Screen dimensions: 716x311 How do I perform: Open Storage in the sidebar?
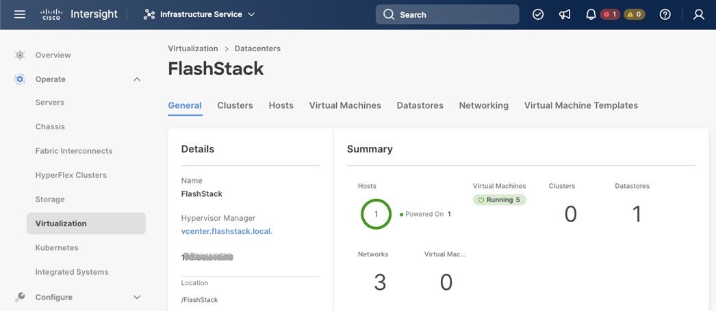point(50,200)
